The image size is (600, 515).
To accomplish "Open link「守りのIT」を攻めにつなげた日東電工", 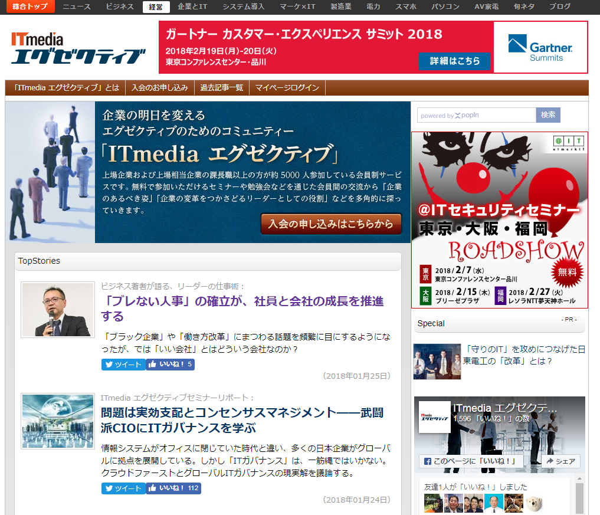I will (x=524, y=355).
